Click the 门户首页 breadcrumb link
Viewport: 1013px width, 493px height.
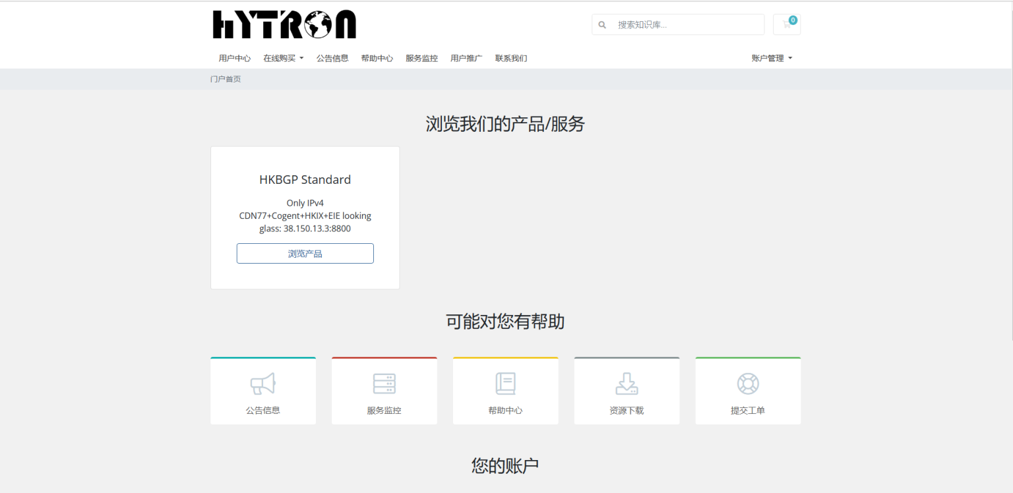(x=226, y=78)
